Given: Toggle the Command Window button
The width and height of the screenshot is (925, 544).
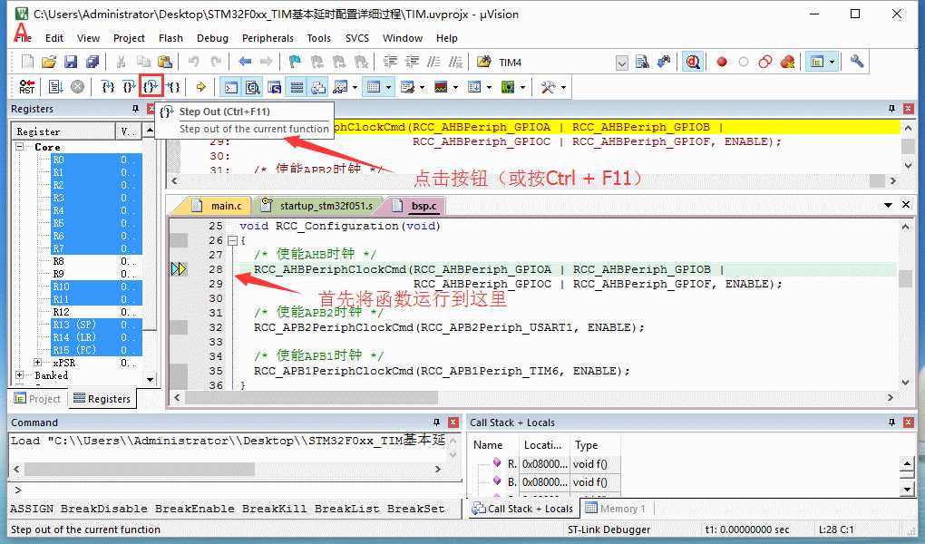Looking at the screenshot, I should (230, 87).
